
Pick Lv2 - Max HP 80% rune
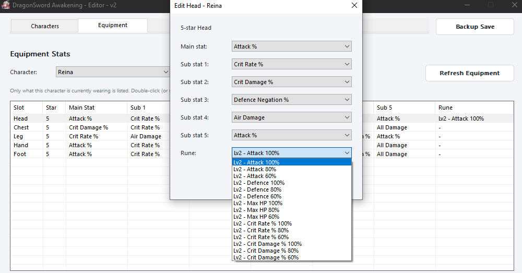(292, 210)
